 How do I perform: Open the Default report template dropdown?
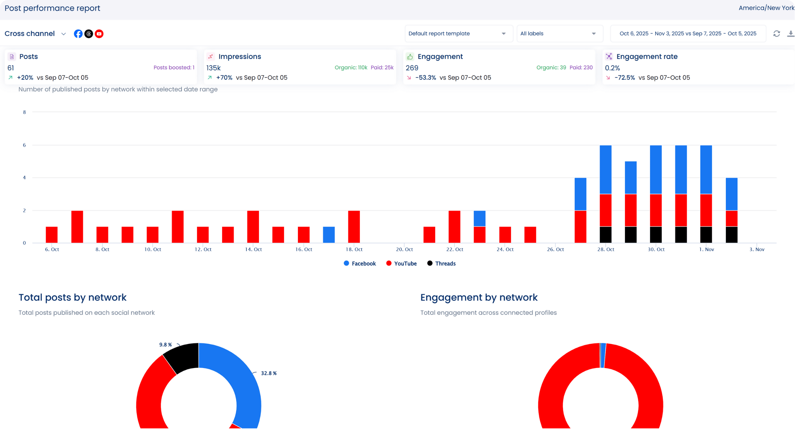coord(458,34)
